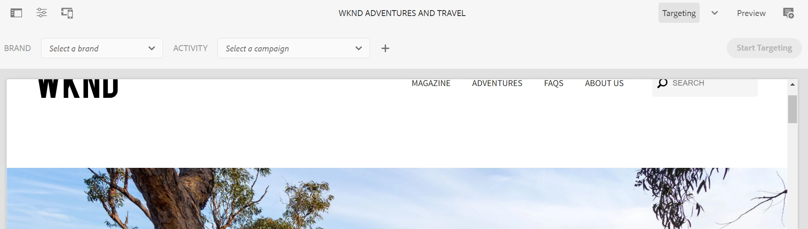This screenshot has height=229, width=808.
Task: Click the search magnifier icon
Action: click(x=662, y=83)
